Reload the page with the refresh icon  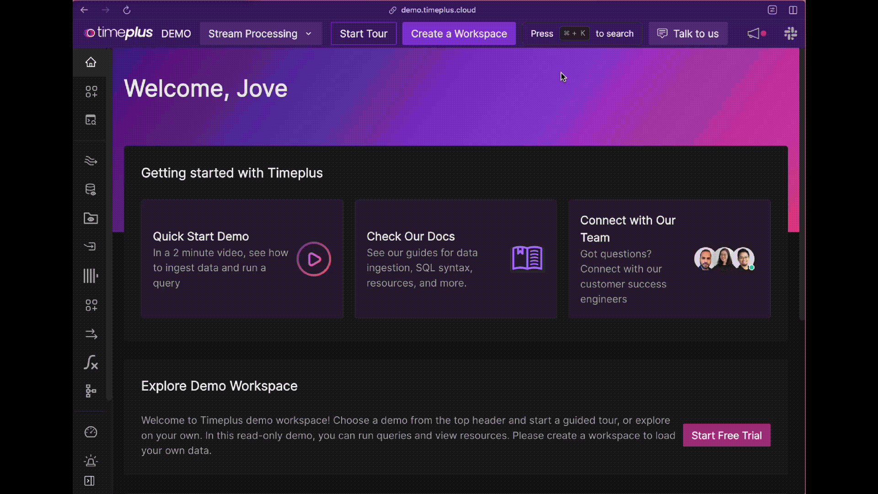click(127, 10)
